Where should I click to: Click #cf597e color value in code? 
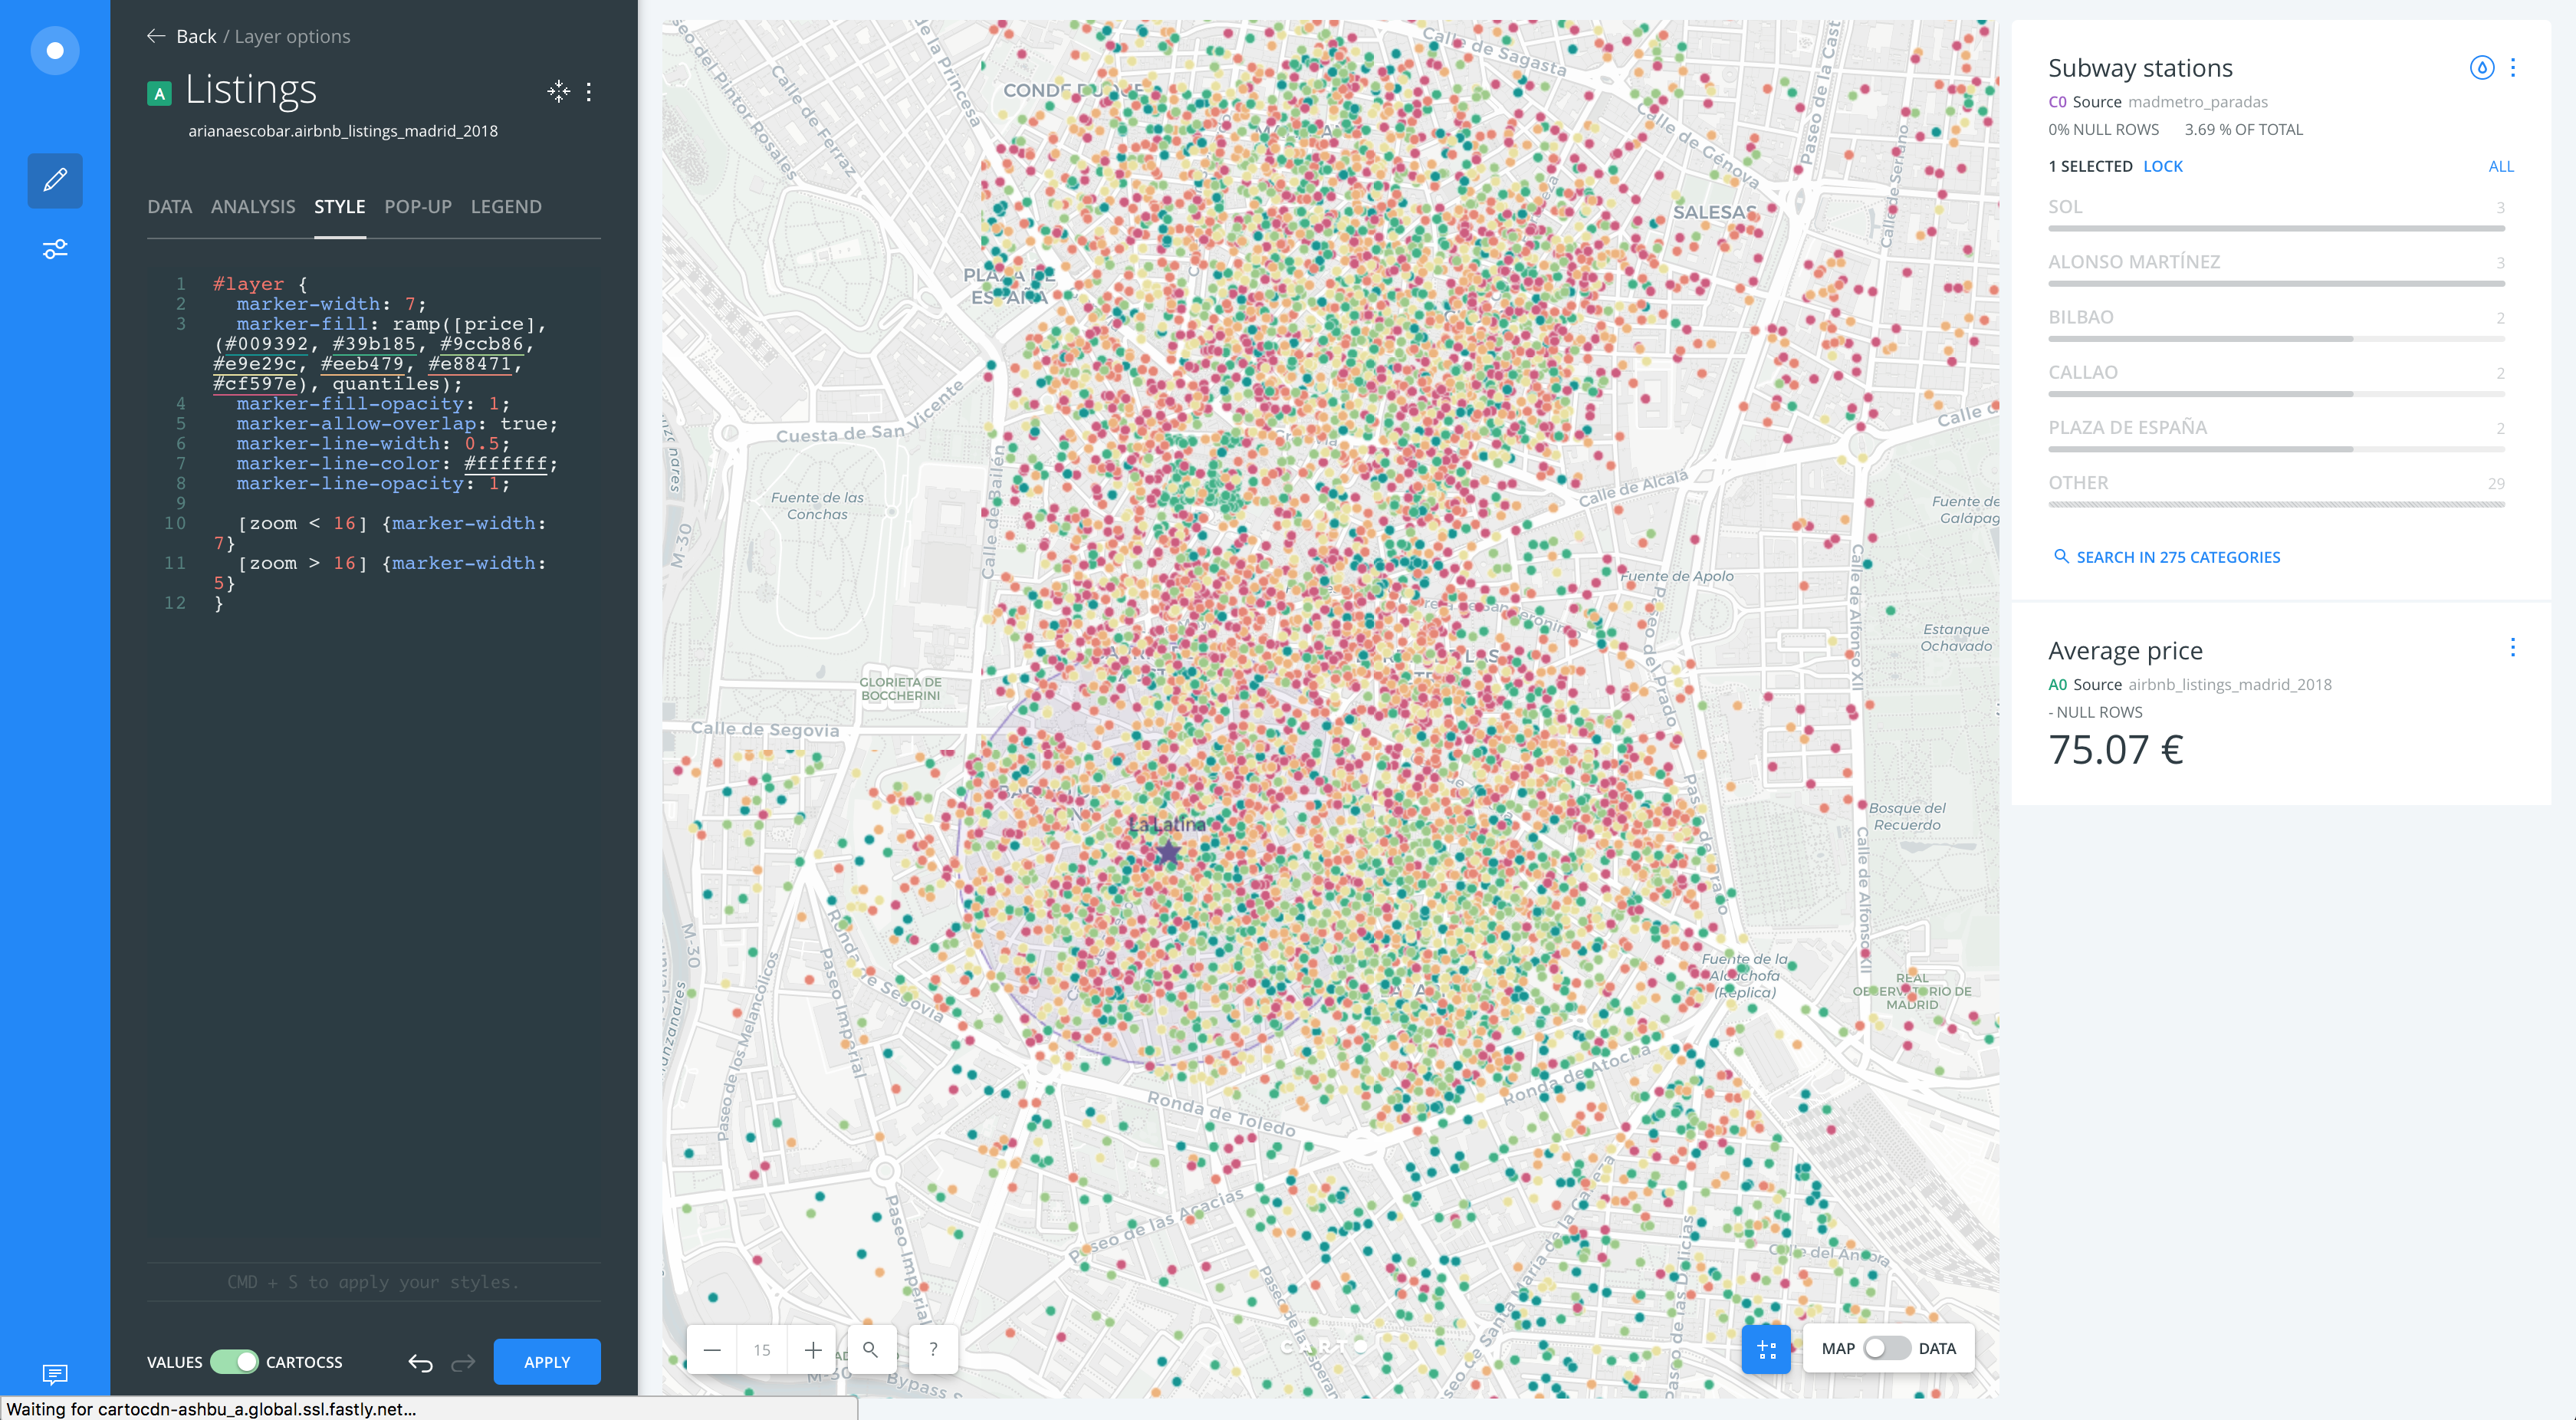click(255, 384)
